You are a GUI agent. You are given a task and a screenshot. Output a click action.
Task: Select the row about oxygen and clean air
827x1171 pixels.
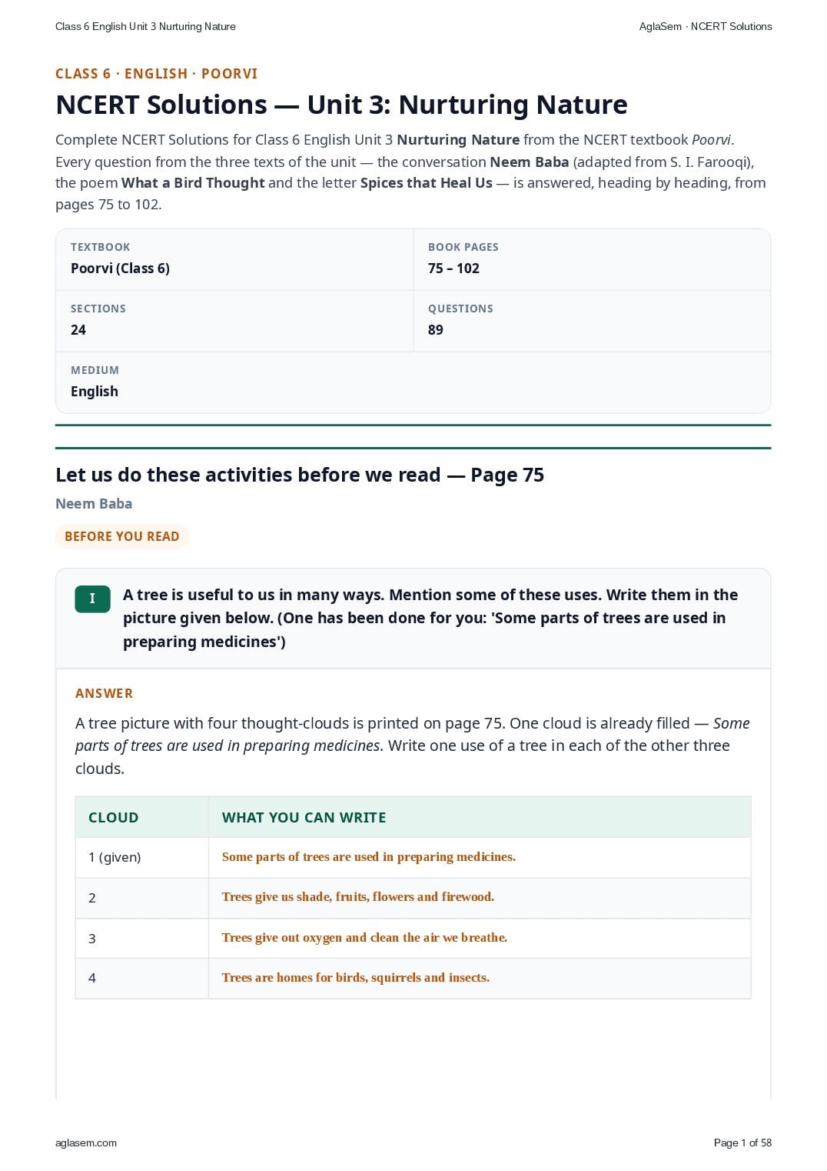click(413, 938)
